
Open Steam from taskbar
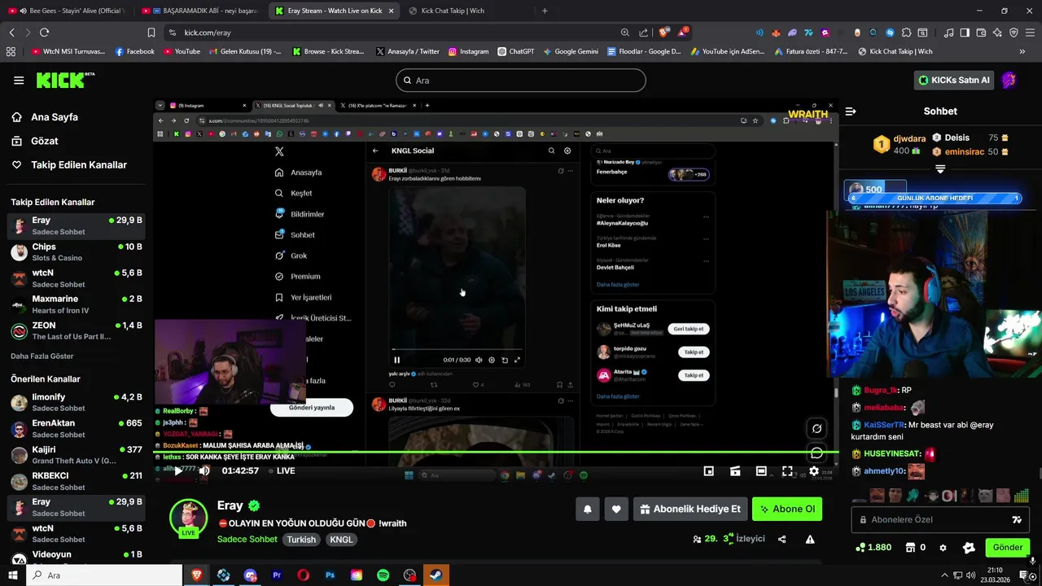[x=436, y=575]
